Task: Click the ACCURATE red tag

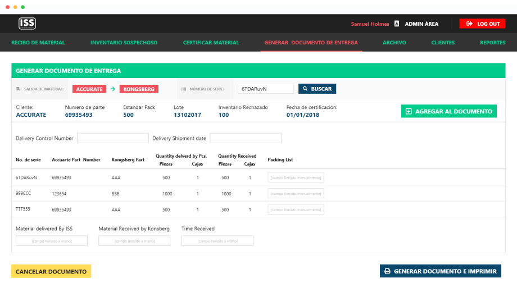Action: (x=89, y=89)
